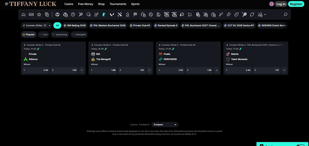Switch to the Upcoming filter
Image resolution: width=309 pixels, height=146 pixels.
click(60, 35)
